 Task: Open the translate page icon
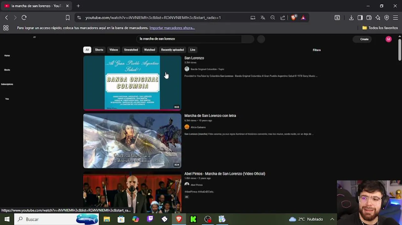(263, 18)
